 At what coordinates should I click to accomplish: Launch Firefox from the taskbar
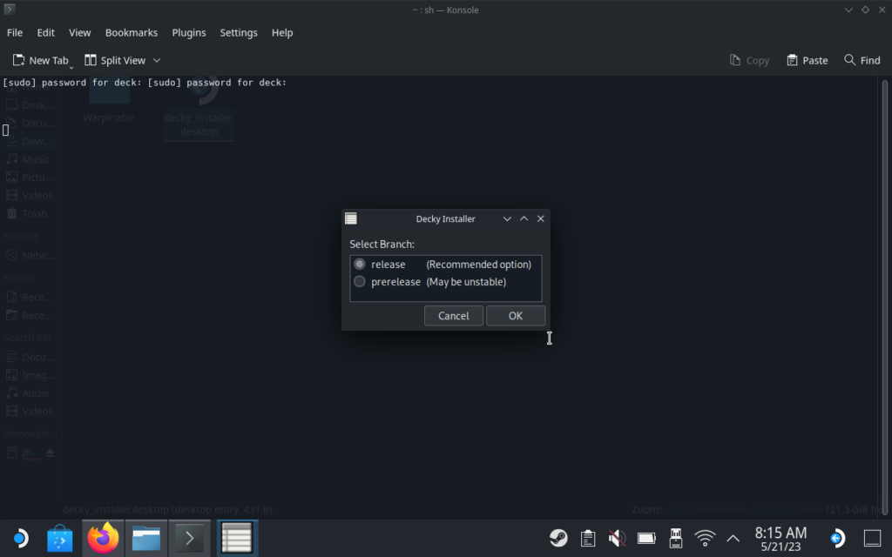[104, 538]
